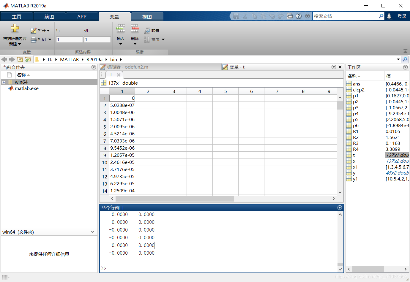The height and width of the screenshot is (282, 410).
Task: Open the 视图 ribbon tab
Action: tap(147, 17)
